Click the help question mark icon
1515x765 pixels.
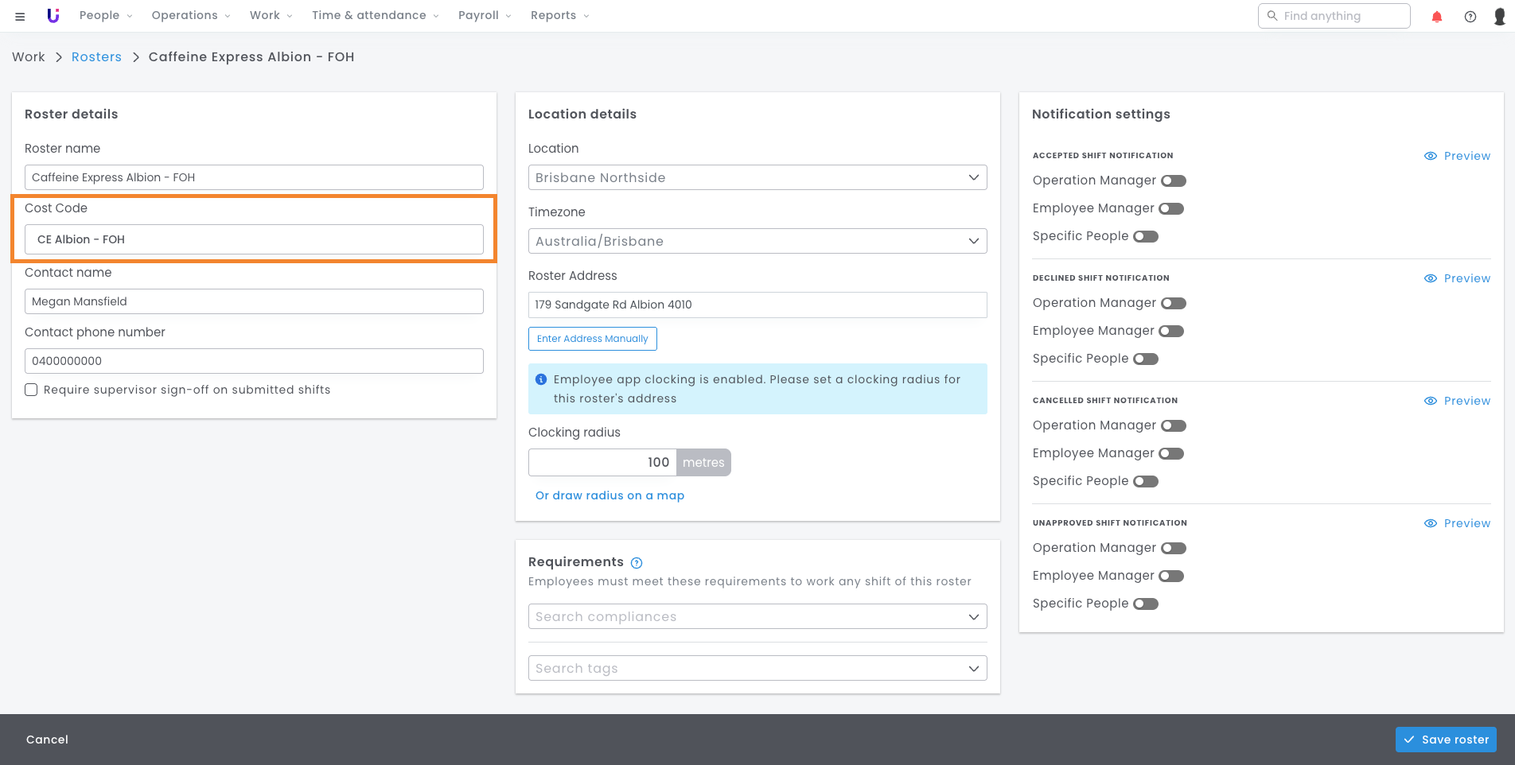[1470, 17]
